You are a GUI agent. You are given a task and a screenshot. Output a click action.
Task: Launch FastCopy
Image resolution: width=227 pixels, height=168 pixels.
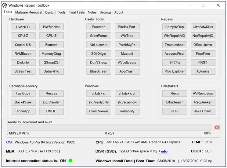23,94
